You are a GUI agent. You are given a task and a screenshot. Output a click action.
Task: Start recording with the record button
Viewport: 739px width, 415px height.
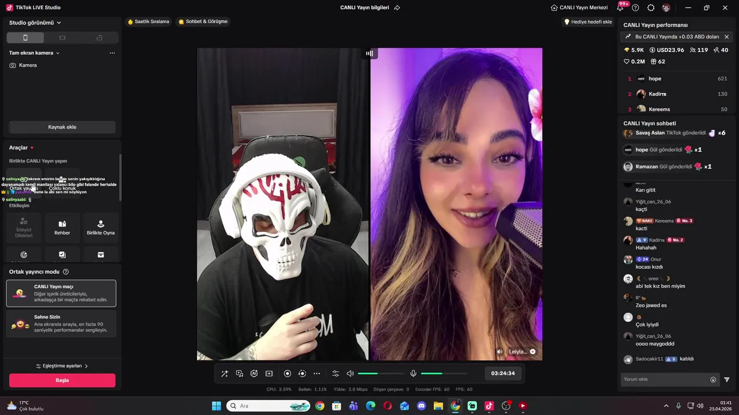[288, 373]
